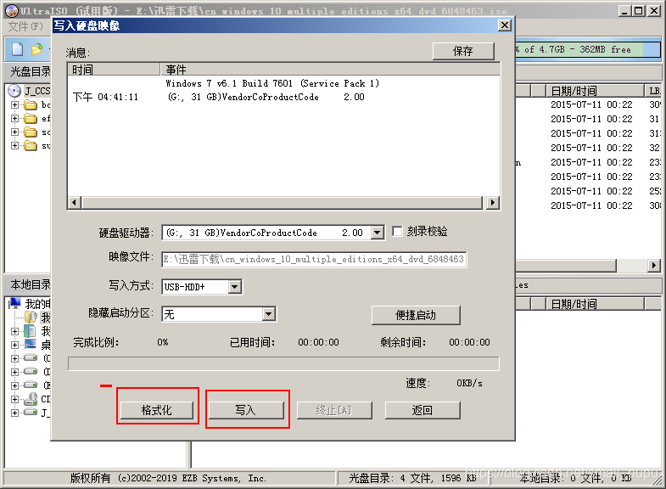Screen dimensions: 666x489
Task: Expand the 'ef' folder node
Action: 15,118
